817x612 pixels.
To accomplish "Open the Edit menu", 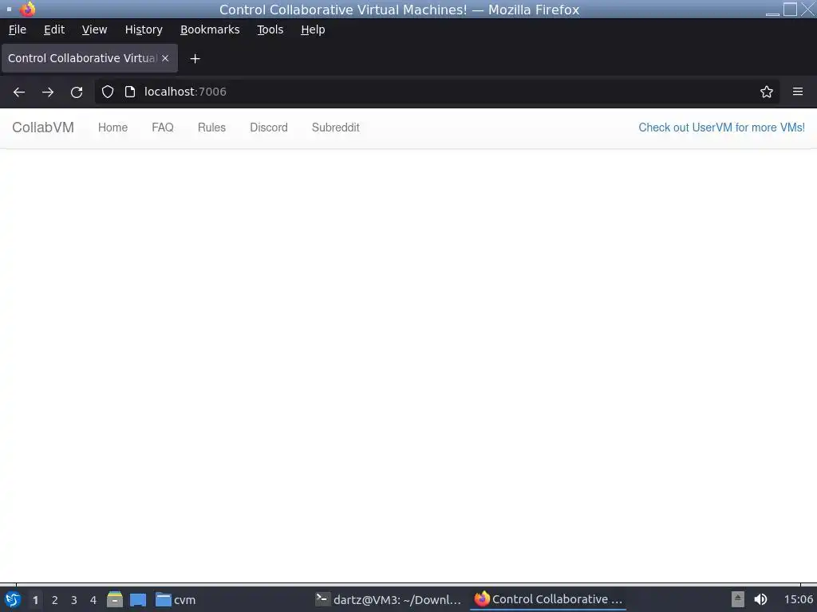I will coord(54,29).
